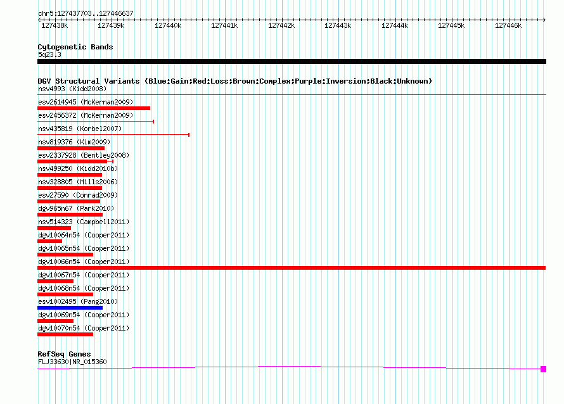The width and height of the screenshot is (564, 404).
Task: Open variant esv2337928 (Bentley2008) label
Action: 84,155
